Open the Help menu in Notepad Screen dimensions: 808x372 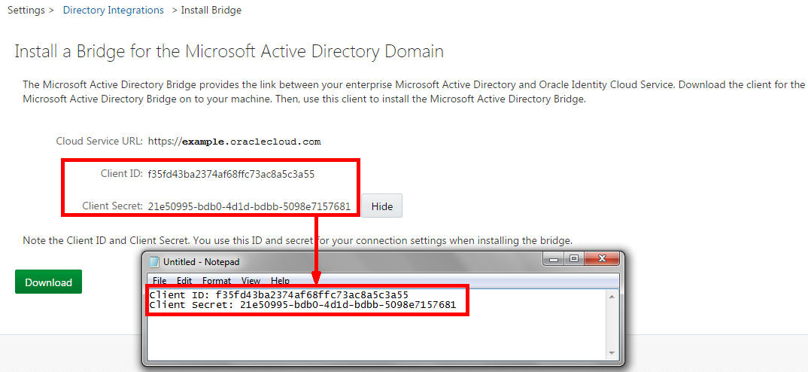[281, 281]
